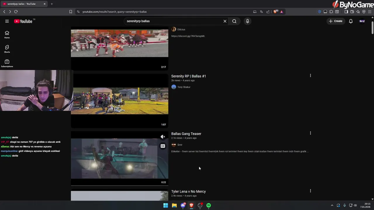Viewport: 374px width, 210px height.
Task: Open Subscriptions in YouTube sidebar
Action: pos(7,63)
